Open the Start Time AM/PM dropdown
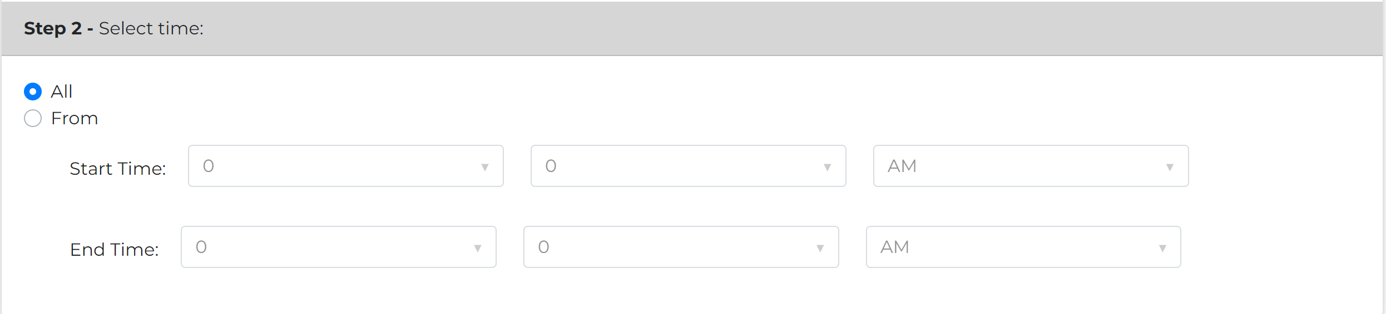 pos(1031,166)
